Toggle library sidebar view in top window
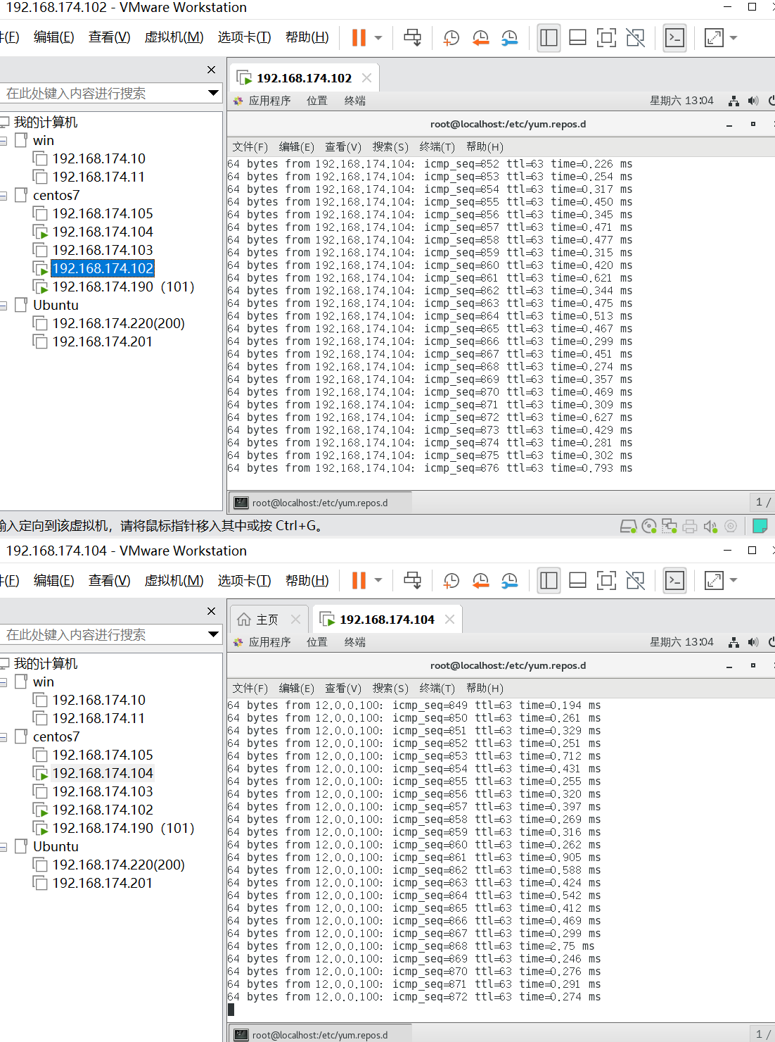The image size is (775, 1042). pyautogui.click(x=549, y=37)
